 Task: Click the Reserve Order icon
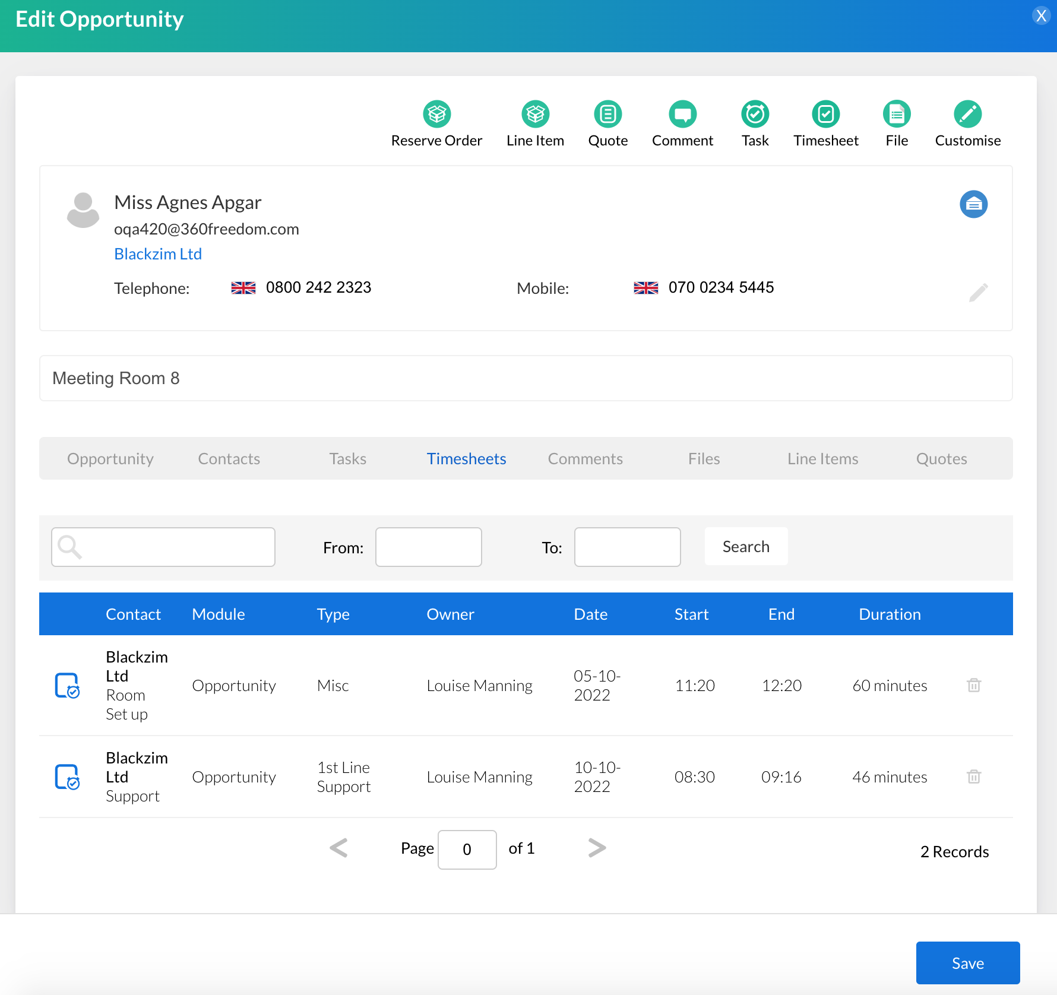coord(436,114)
